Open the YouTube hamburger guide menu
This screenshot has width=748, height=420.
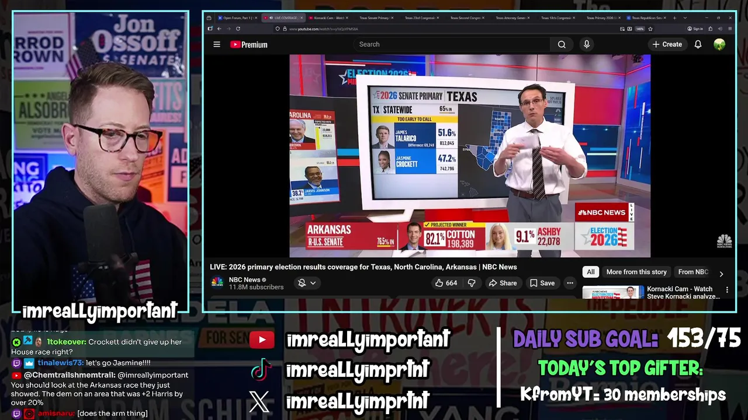pyautogui.click(x=217, y=44)
